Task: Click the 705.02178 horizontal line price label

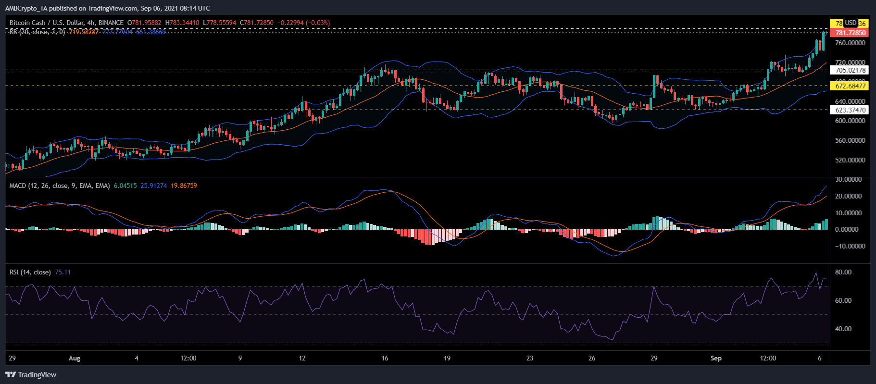Action: click(x=850, y=70)
